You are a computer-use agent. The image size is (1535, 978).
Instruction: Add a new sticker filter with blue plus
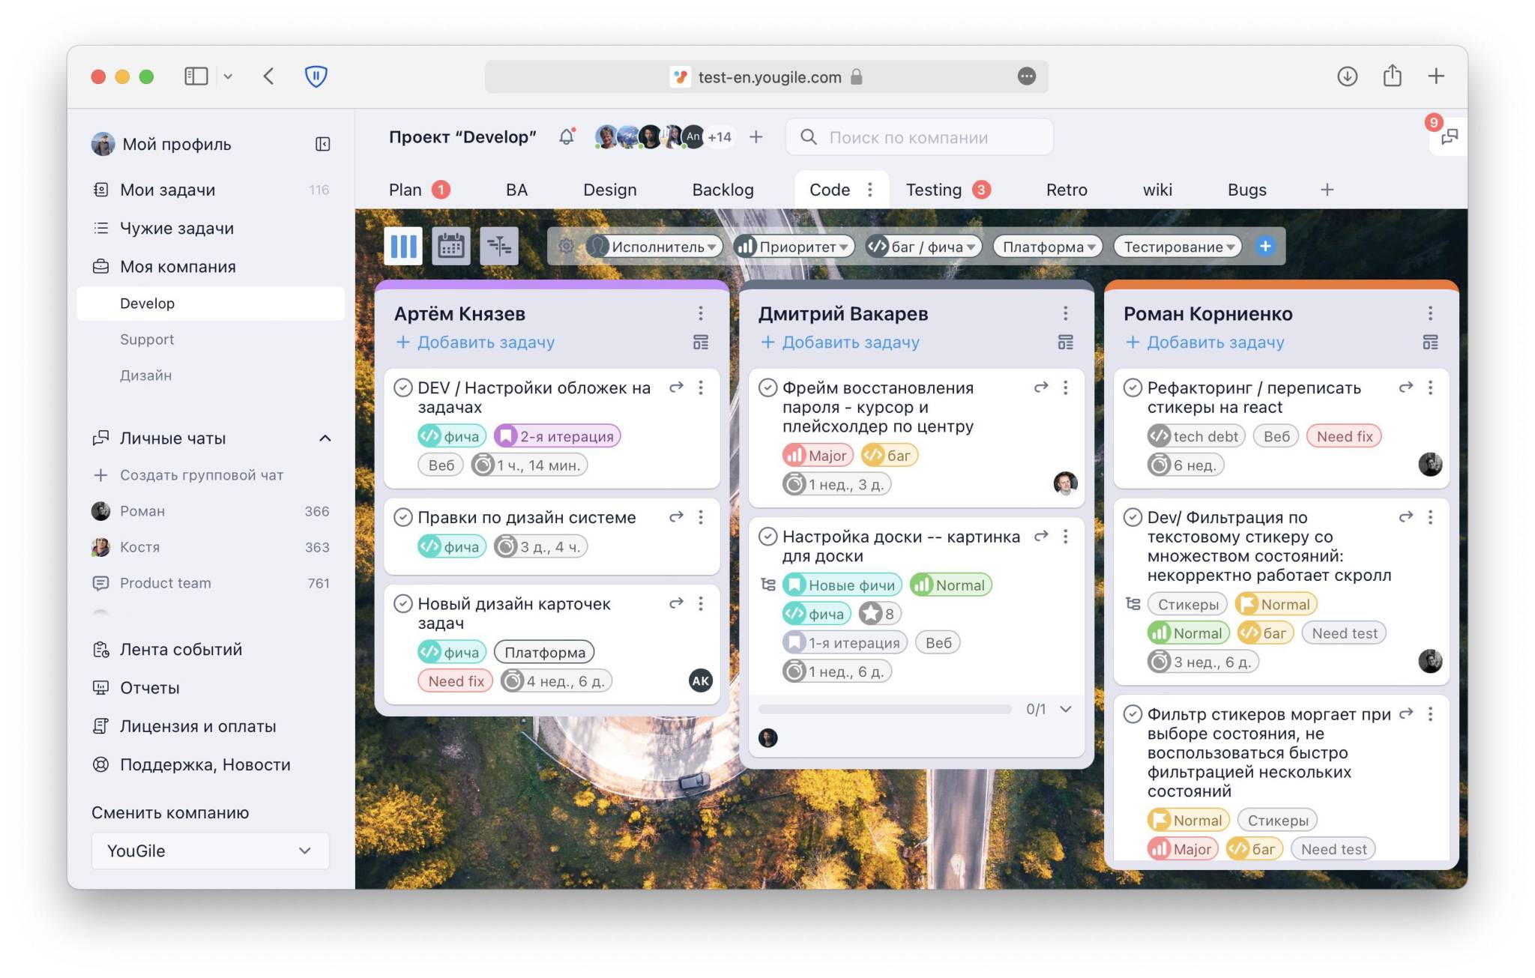[x=1265, y=247]
